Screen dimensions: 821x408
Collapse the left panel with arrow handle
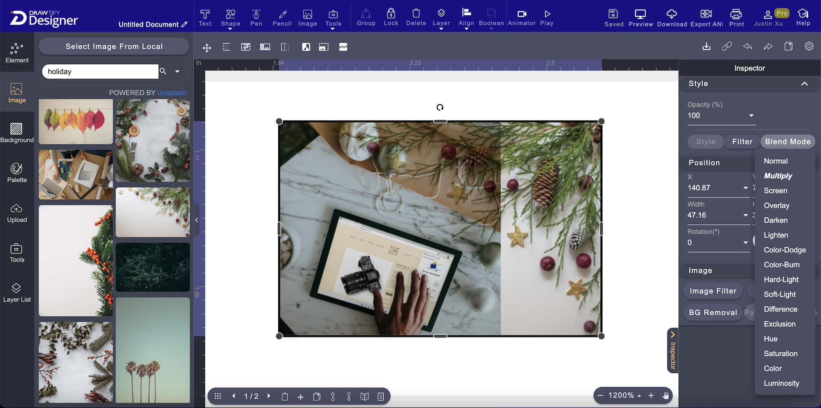click(197, 220)
